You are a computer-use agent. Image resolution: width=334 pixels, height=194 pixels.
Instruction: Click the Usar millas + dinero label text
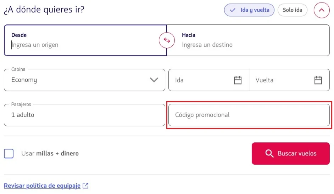click(x=50, y=154)
